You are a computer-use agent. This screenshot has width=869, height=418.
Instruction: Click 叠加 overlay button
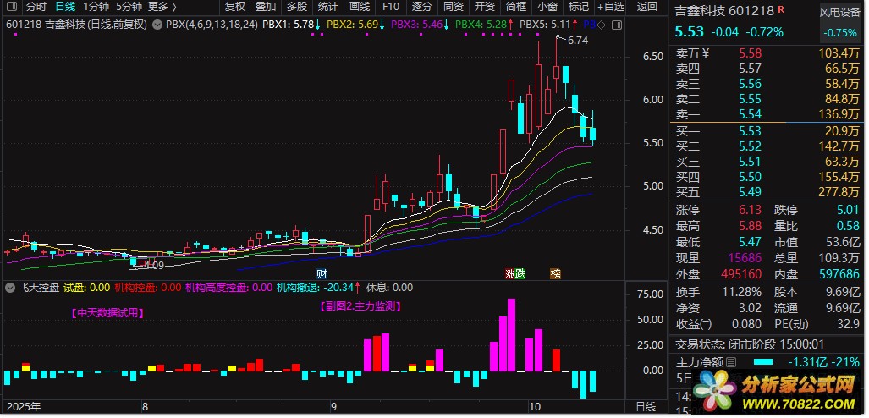click(266, 7)
